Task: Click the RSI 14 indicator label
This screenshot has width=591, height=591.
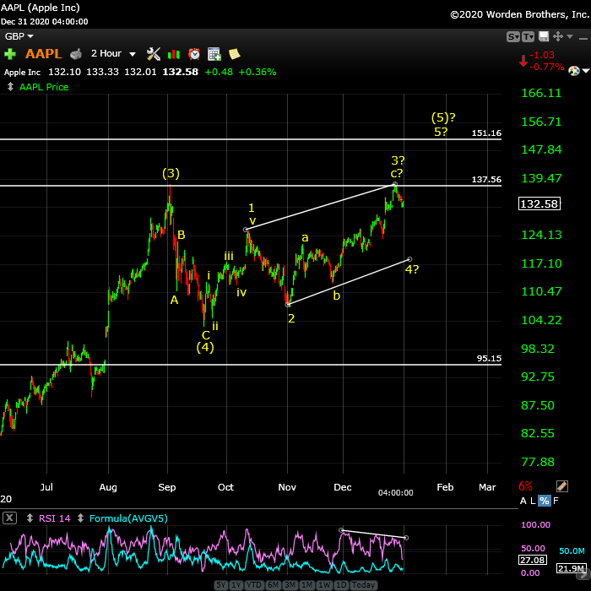Action: point(54,518)
